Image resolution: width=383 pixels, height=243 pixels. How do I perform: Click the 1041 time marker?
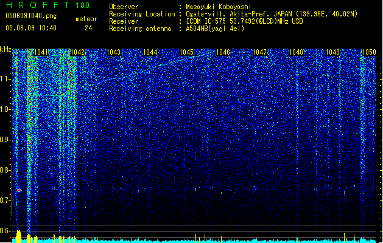point(41,52)
